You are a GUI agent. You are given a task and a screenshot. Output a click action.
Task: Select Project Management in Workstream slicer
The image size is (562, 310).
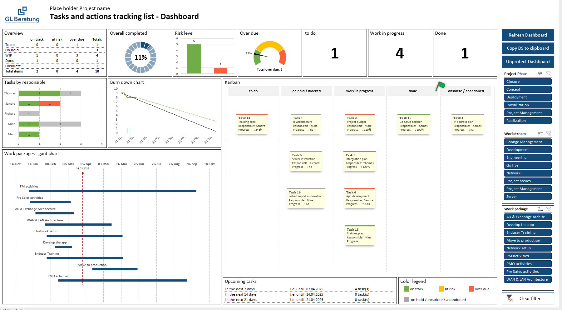point(528,189)
